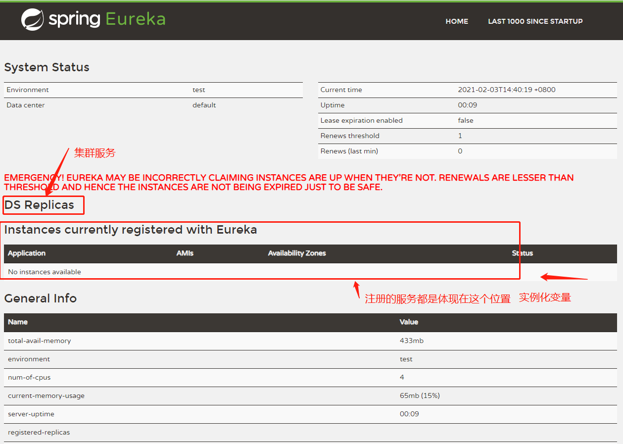Select the num-of-cpus row name

coord(29,377)
